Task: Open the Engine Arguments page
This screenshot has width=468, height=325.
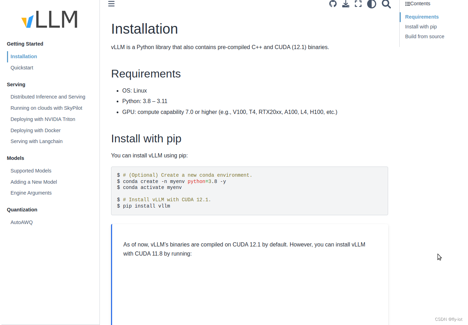Action: click(31, 193)
